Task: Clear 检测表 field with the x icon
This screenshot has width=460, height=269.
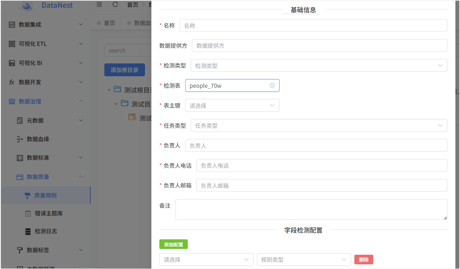Action: tap(272, 85)
